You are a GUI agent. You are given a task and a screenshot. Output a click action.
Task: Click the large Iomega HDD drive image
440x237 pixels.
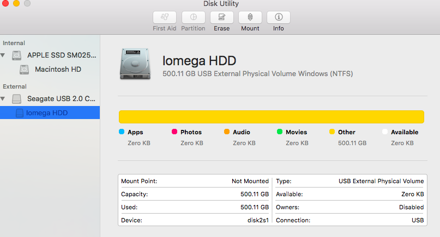pyautogui.click(x=135, y=64)
